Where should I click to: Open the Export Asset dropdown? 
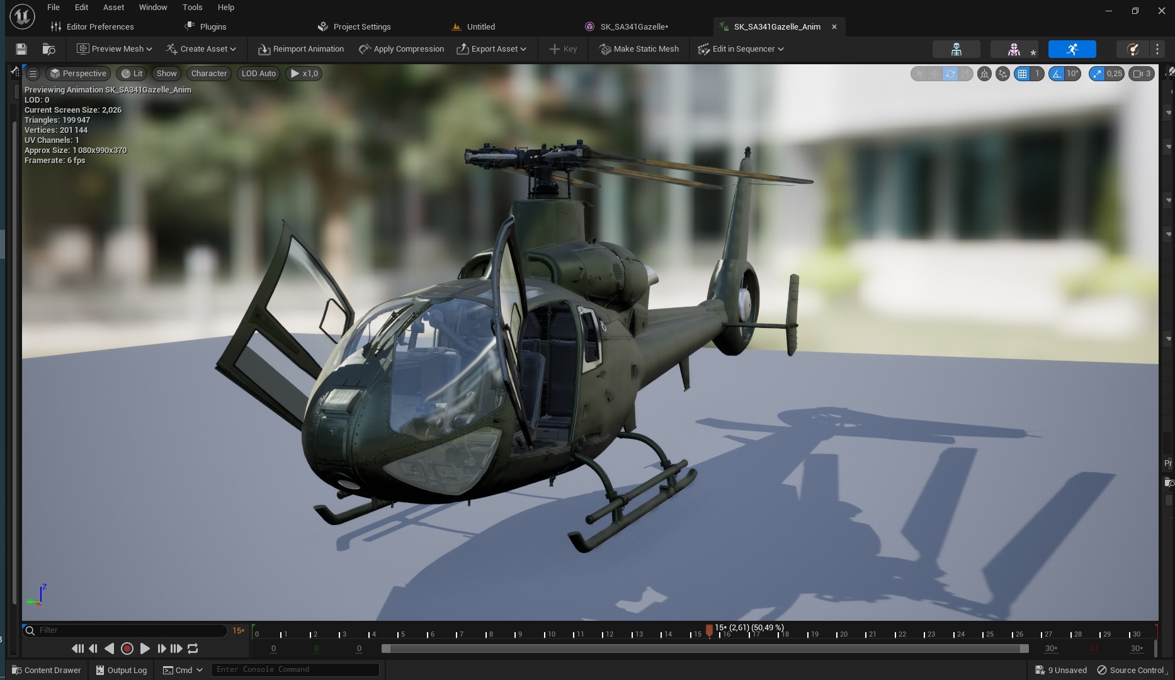(491, 49)
